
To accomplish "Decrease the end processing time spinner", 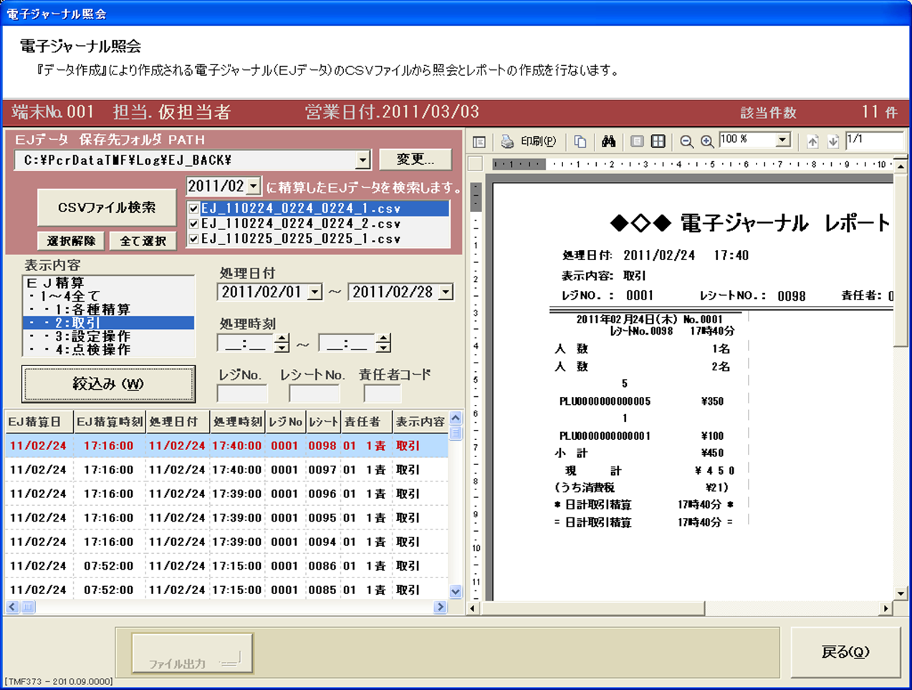I will (384, 348).
